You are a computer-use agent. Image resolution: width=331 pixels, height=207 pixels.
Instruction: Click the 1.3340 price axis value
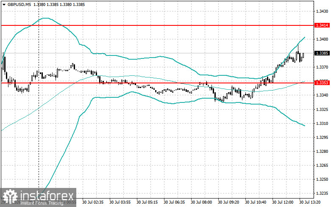point(322,95)
